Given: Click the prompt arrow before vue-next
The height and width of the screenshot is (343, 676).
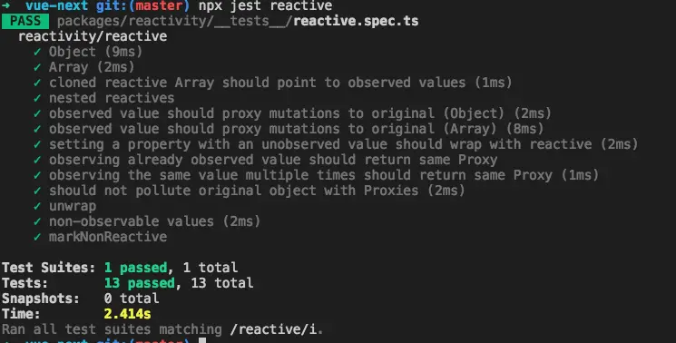Looking at the screenshot, I should pyautogui.click(x=5, y=5).
